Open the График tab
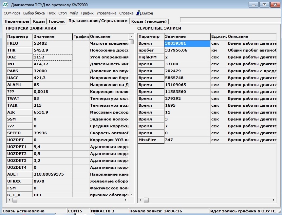Image resolution: width=282 pixels, height=215 pixels. tap(57, 21)
